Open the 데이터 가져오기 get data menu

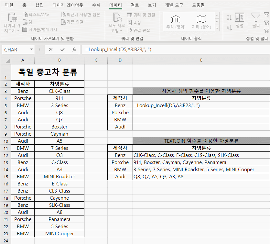(12, 23)
